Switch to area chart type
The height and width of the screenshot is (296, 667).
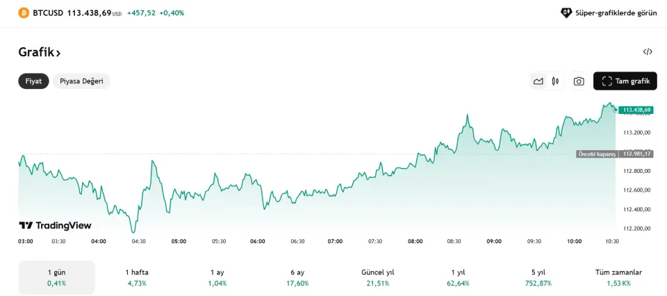pos(538,81)
